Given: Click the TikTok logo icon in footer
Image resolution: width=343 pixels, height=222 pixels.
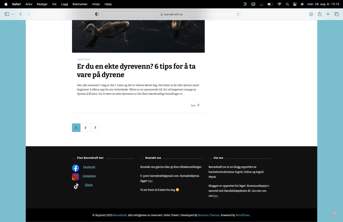Looking at the screenshot, I should coord(76,186).
